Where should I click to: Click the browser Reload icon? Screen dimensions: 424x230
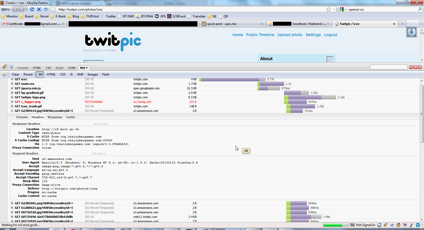[32, 9]
